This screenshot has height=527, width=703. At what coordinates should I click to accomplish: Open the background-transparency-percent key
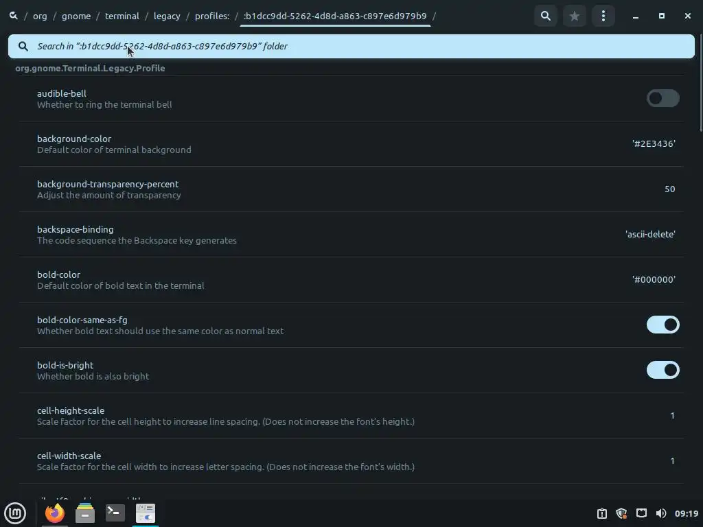(351, 189)
